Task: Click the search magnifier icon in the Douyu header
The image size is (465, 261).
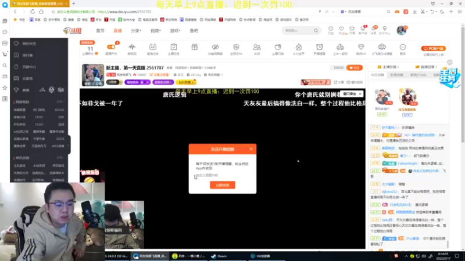Action: pyautogui.click(x=316, y=31)
